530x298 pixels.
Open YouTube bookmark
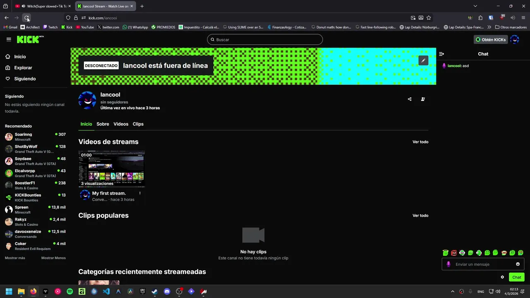[84, 27]
